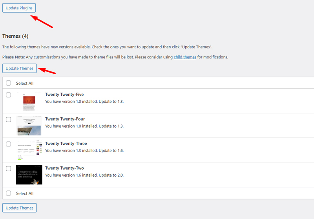
Task: Mark the Twenty Twenty-Two theme checkbox
Action: [x=9, y=168]
